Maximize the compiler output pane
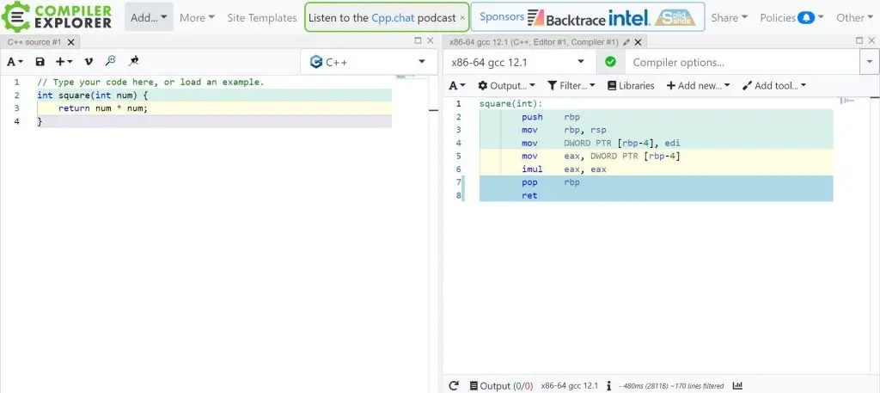Screen dimensions: 880x393 click(859, 40)
